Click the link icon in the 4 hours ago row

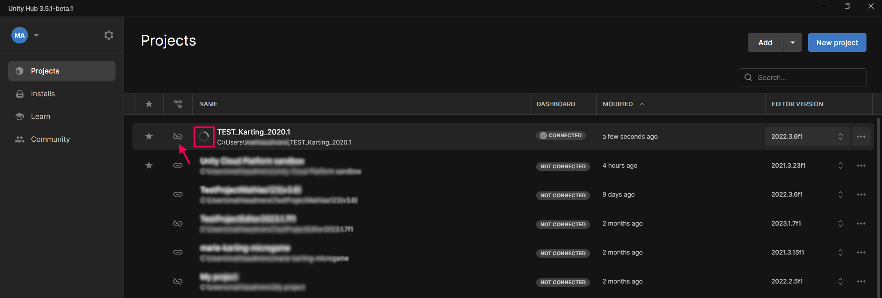[x=178, y=165]
